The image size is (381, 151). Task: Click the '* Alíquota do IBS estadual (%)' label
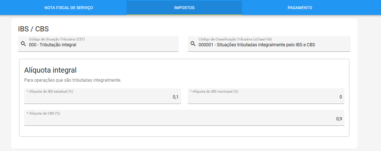[x=50, y=91]
